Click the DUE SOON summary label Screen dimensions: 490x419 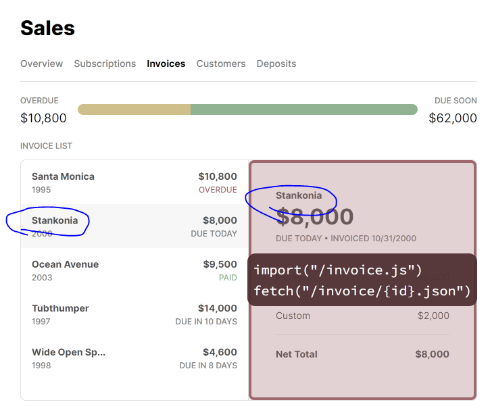456,101
